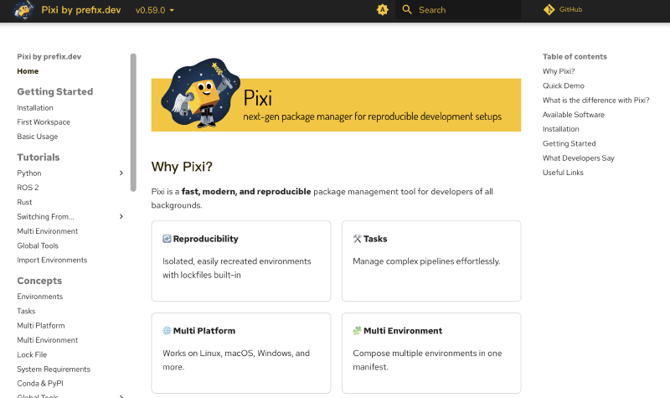
Task: Expand the Python tutorials section
Action: (x=121, y=173)
